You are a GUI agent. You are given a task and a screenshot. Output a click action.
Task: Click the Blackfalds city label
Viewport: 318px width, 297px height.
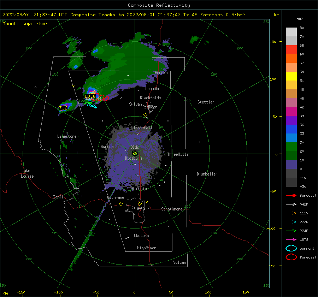pos(150,98)
